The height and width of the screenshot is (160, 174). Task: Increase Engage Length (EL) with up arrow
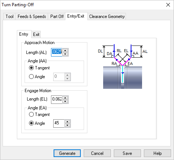[x=65, y=98]
